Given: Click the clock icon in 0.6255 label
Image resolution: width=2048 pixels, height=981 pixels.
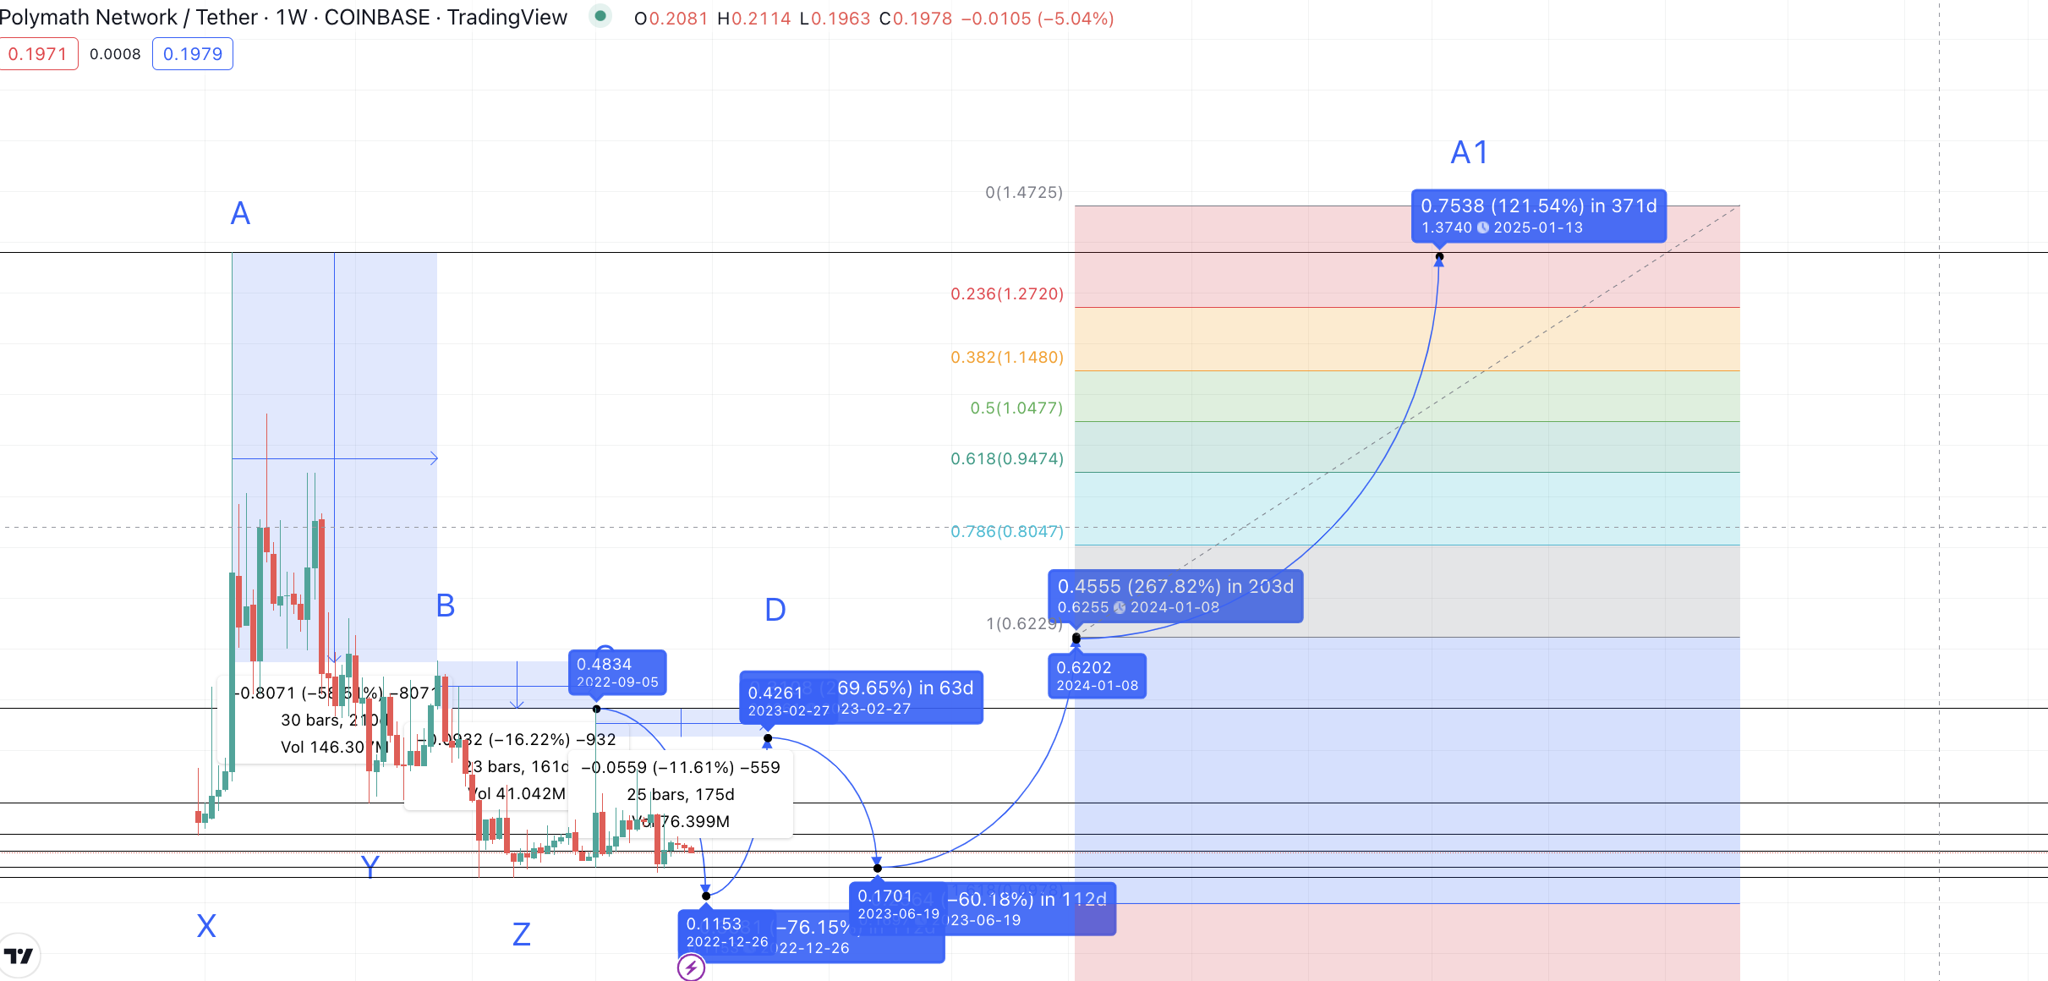Looking at the screenshot, I should coord(1120,607).
